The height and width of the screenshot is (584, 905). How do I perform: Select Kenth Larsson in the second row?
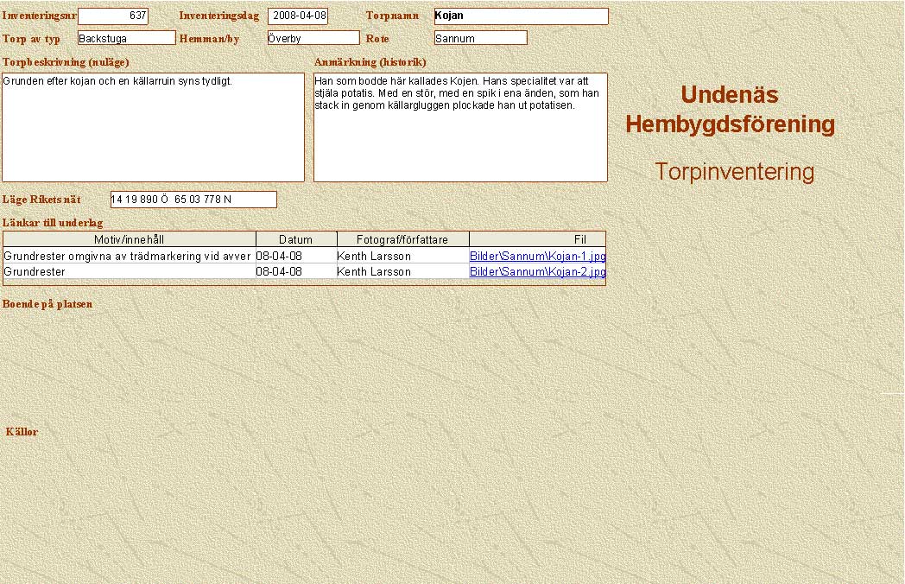[x=402, y=272]
